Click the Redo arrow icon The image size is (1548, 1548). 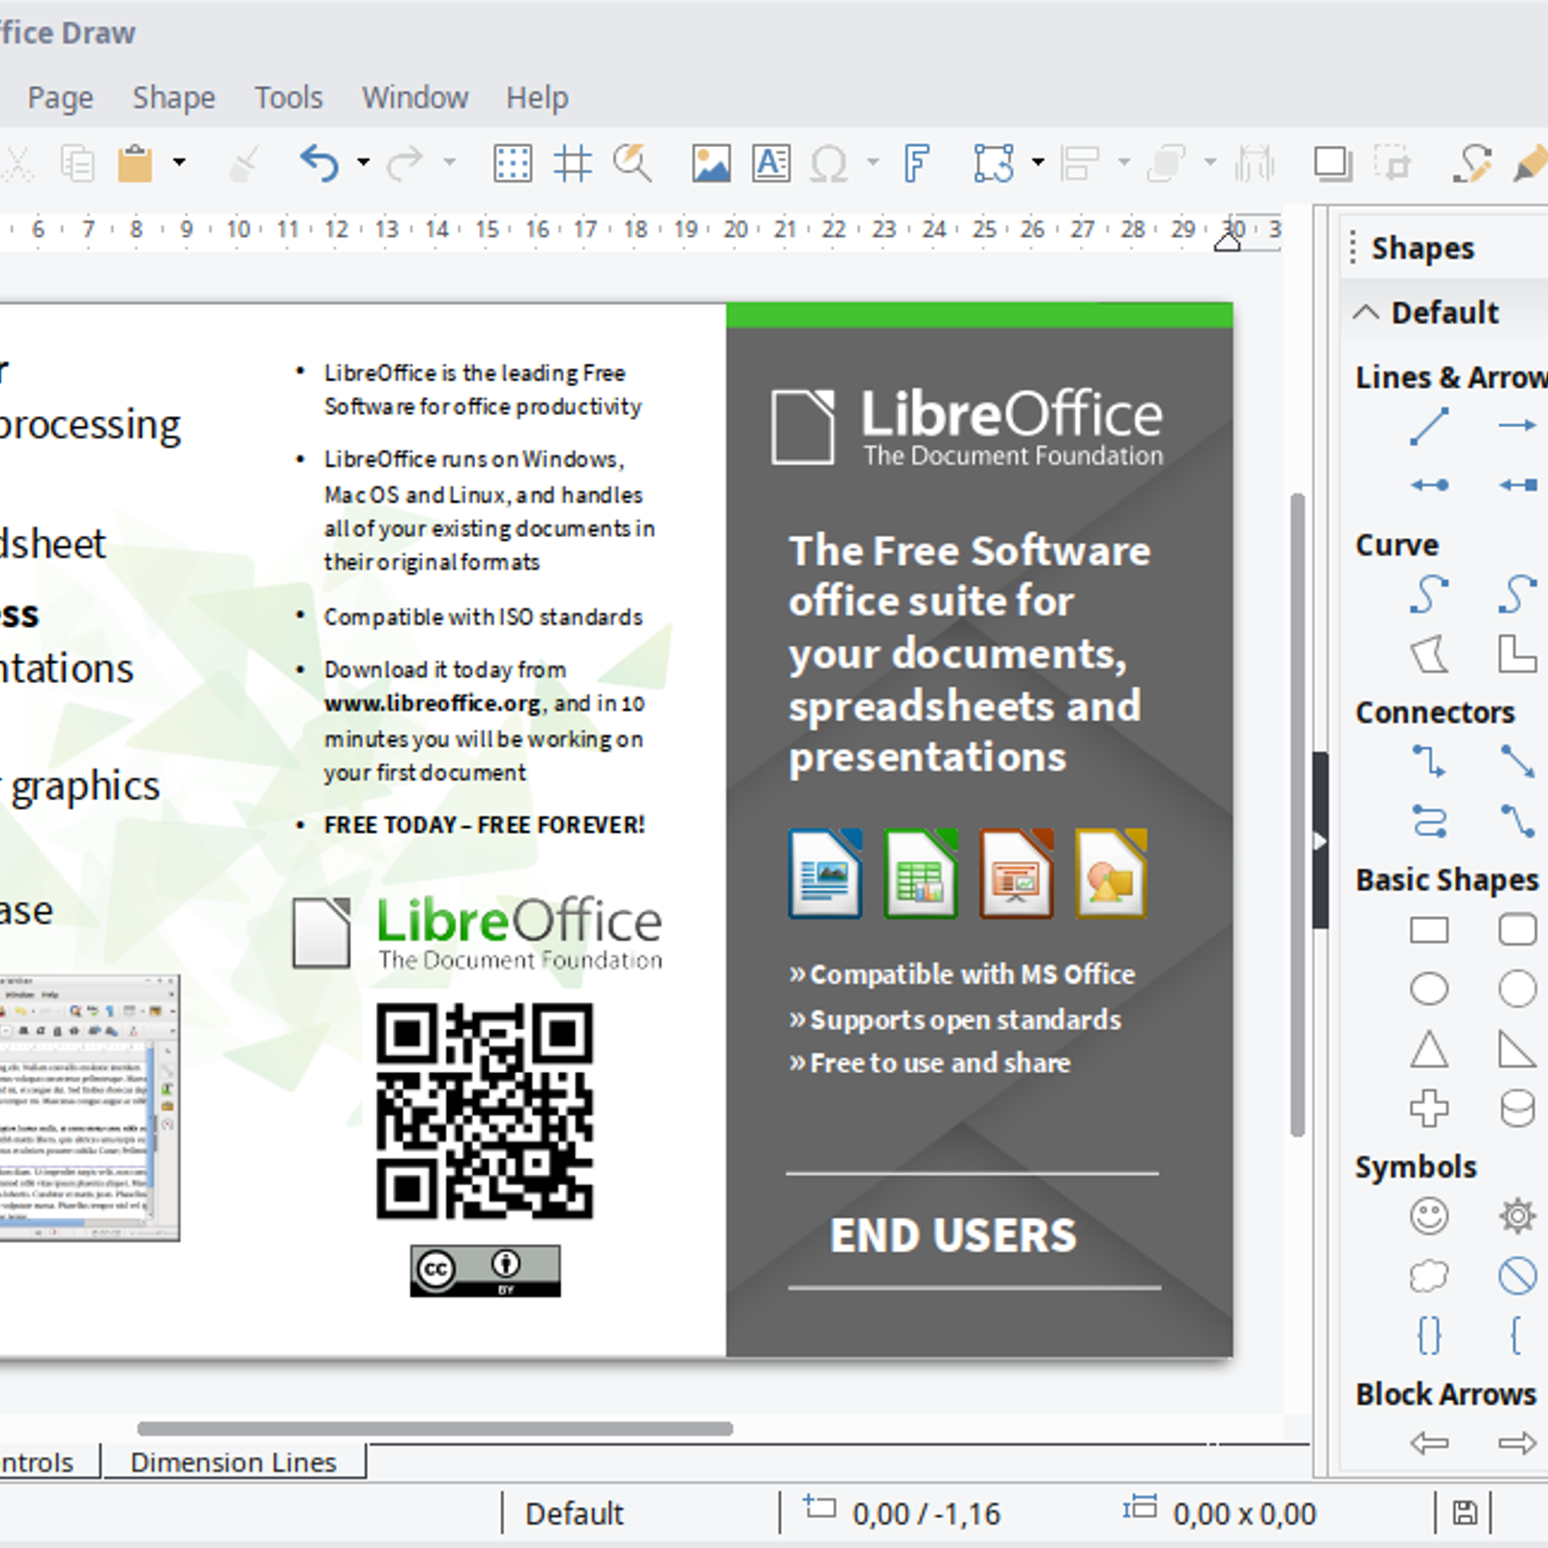point(404,164)
